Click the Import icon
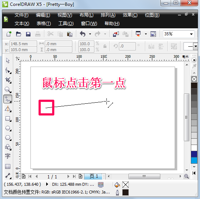 pos(116,34)
